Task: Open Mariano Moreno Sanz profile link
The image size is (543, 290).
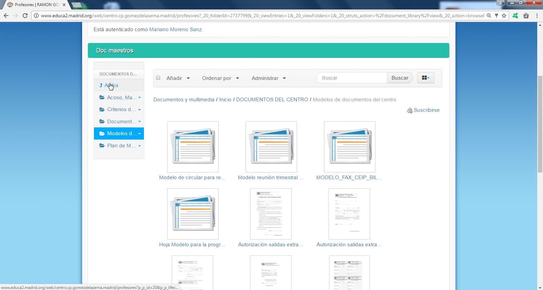Action: (x=175, y=29)
